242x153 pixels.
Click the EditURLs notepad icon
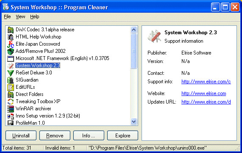coord(11,87)
